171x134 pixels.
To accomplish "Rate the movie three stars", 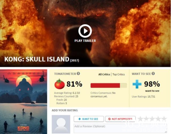I will 152,119.
